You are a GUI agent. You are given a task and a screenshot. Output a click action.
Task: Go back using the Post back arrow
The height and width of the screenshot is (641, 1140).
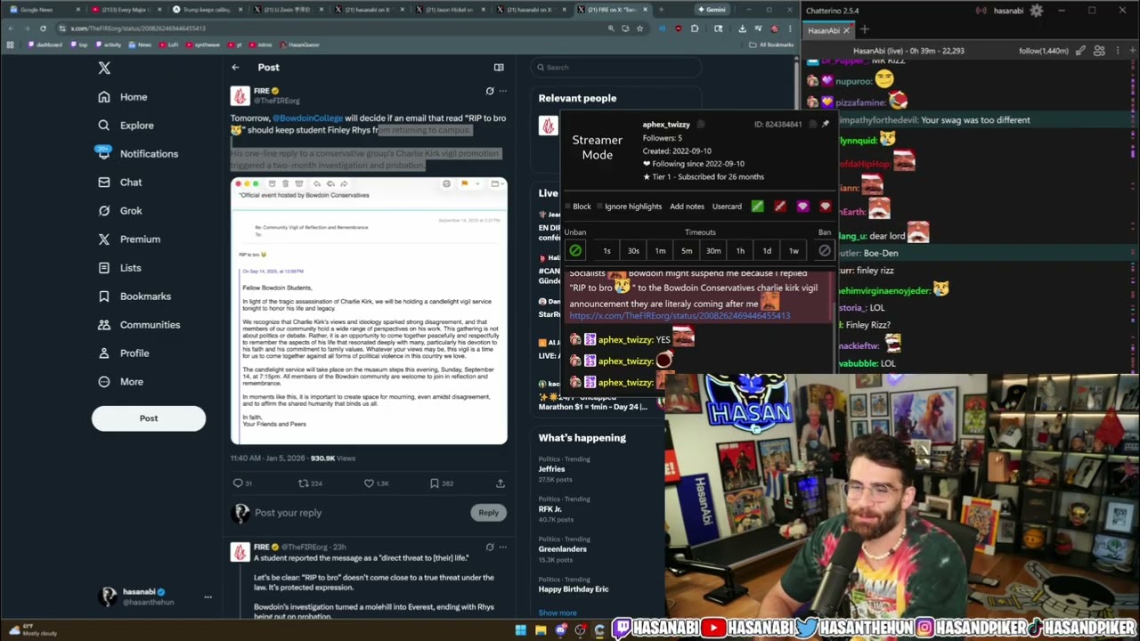click(x=235, y=68)
